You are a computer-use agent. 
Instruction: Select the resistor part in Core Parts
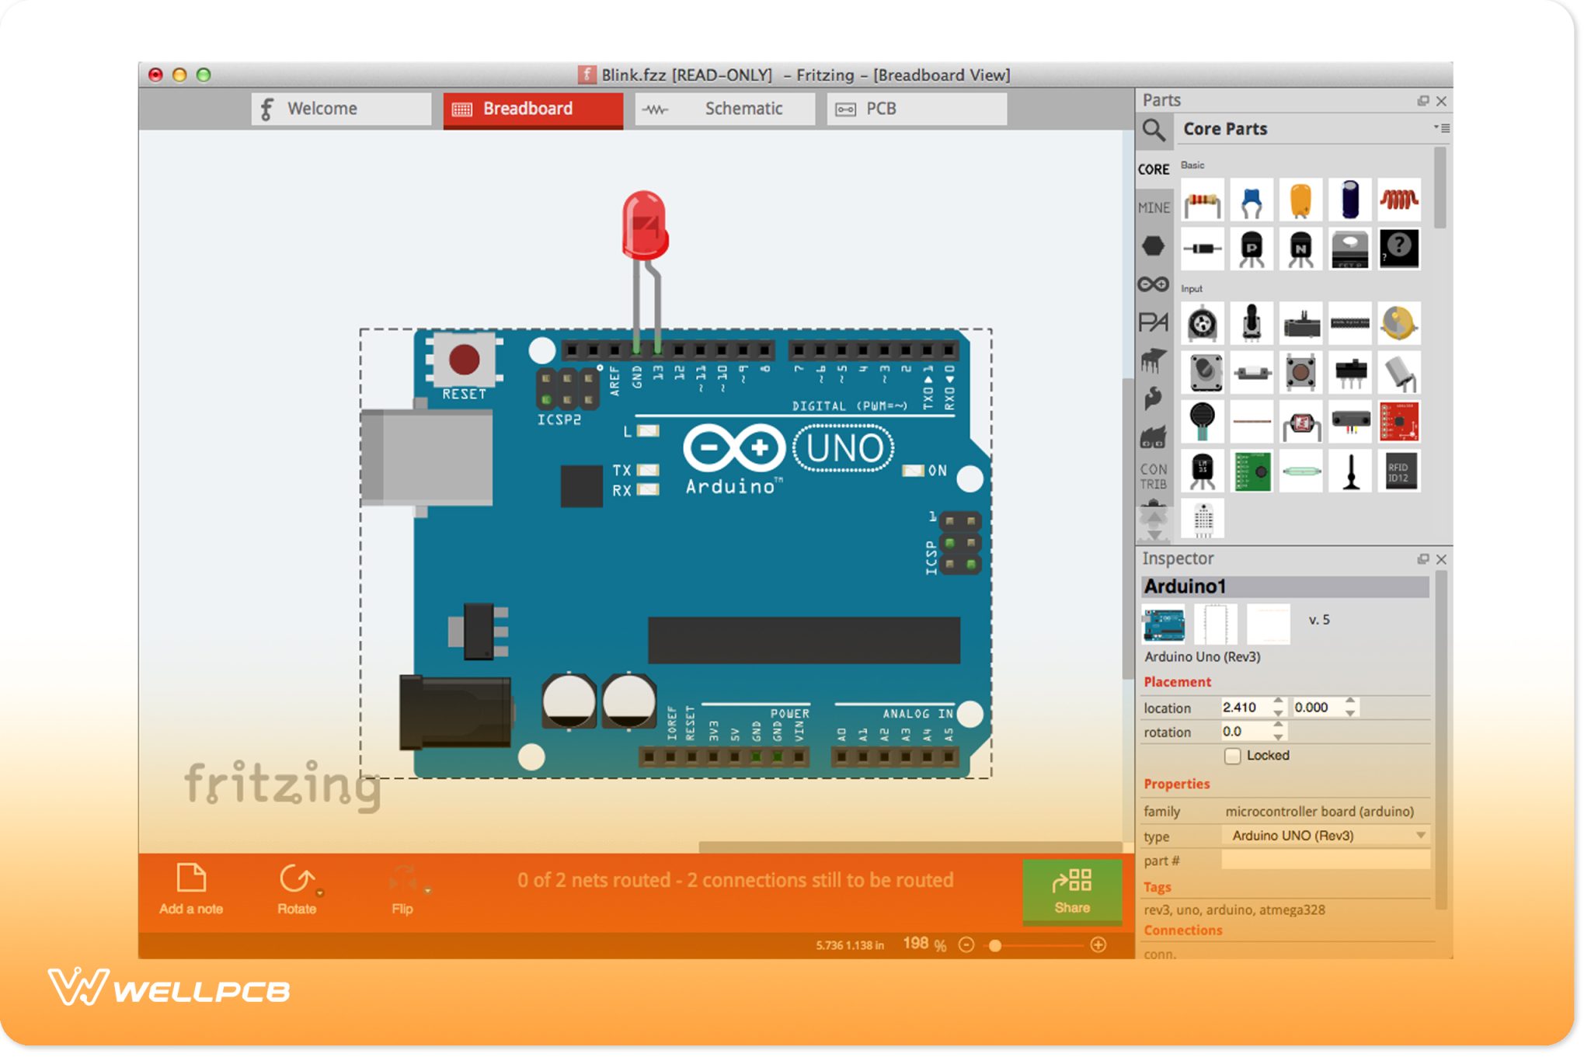tap(1202, 200)
